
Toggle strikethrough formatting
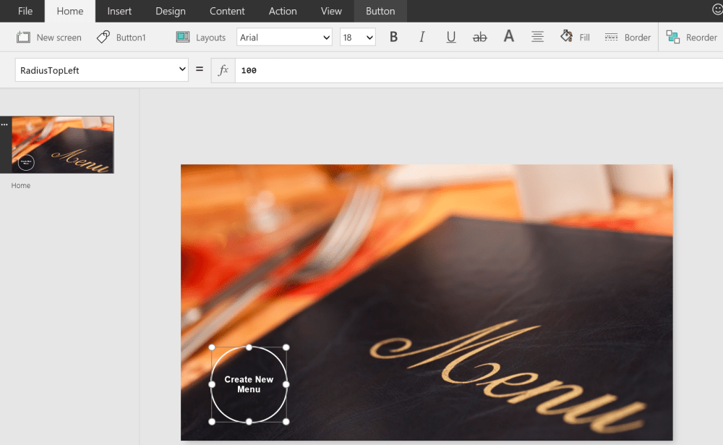[479, 37]
